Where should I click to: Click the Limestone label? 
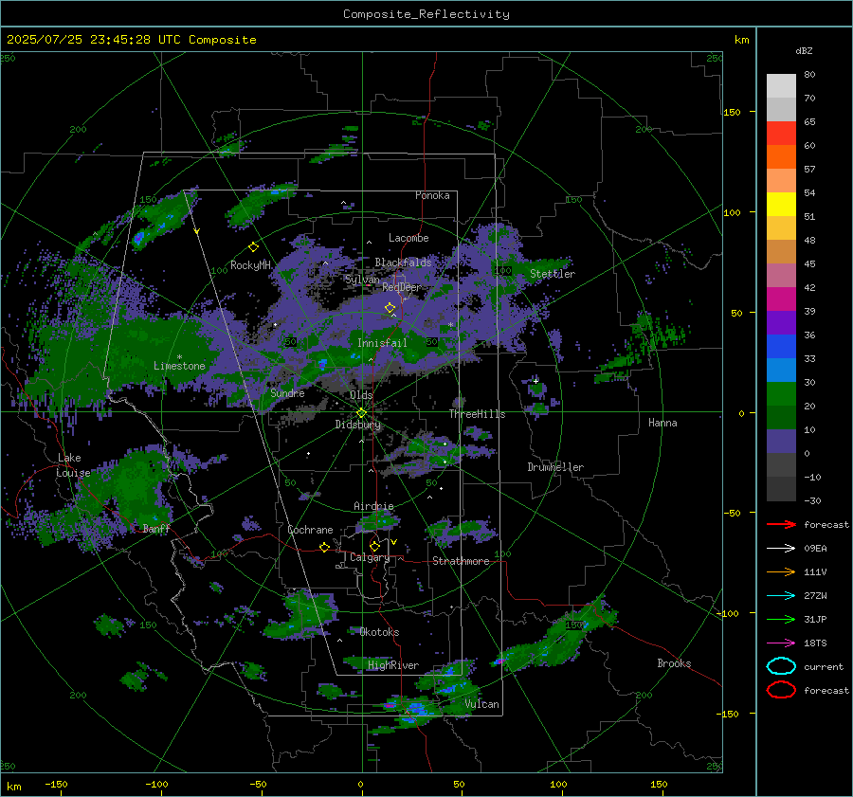(x=179, y=366)
